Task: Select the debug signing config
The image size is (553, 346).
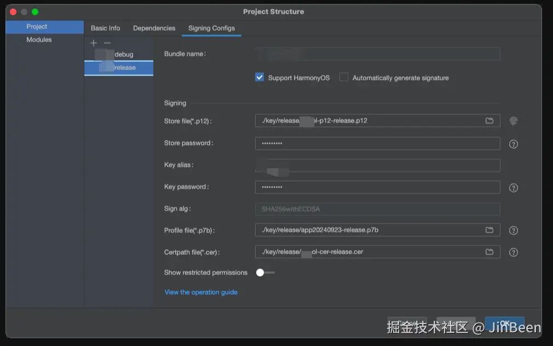Action: (x=118, y=55)
